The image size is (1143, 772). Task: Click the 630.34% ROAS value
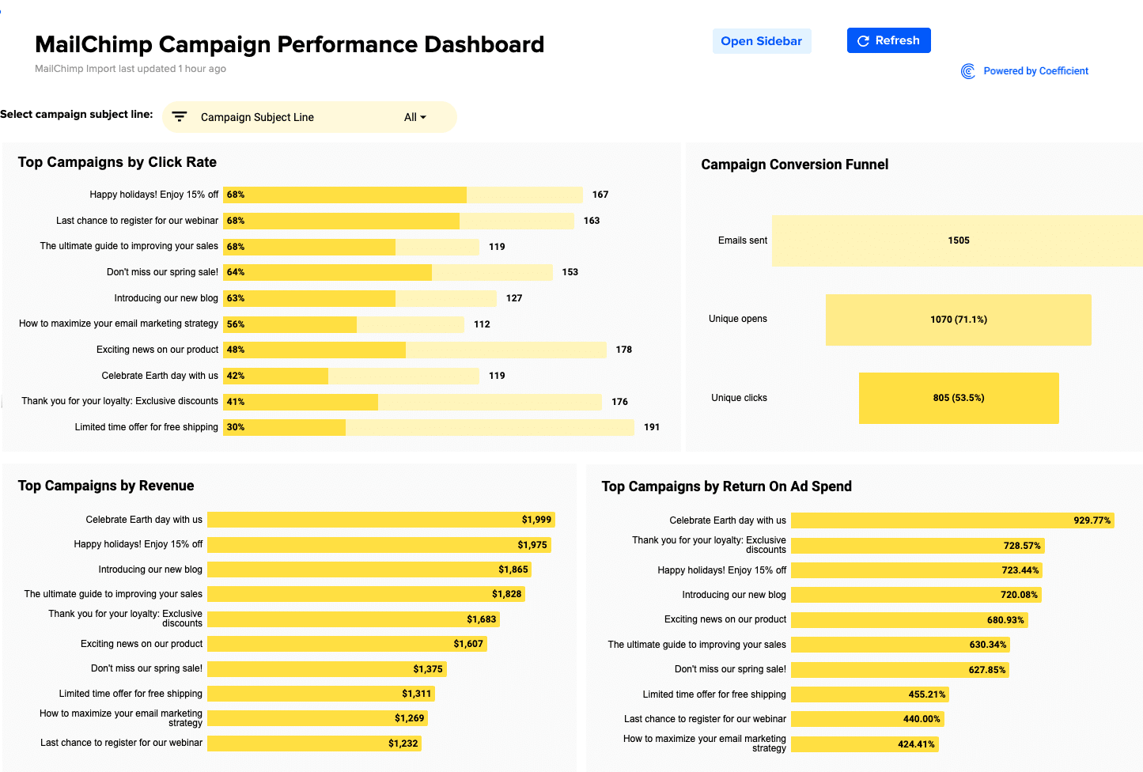pyautogui.click(x=988, y=645)
